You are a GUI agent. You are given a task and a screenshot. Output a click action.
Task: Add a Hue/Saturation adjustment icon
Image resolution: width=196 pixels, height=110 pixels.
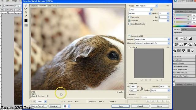coord(177,45)
